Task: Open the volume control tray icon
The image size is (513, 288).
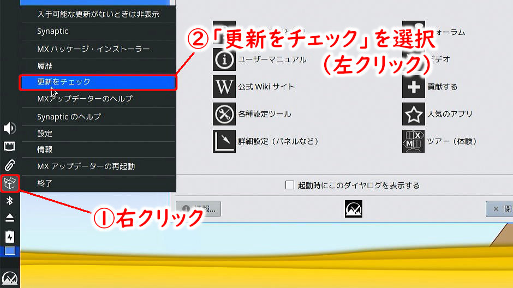Action: [x=9, y=128]
